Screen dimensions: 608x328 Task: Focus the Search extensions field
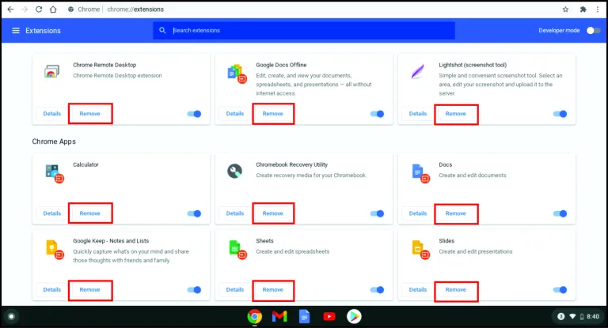point(304,30)
